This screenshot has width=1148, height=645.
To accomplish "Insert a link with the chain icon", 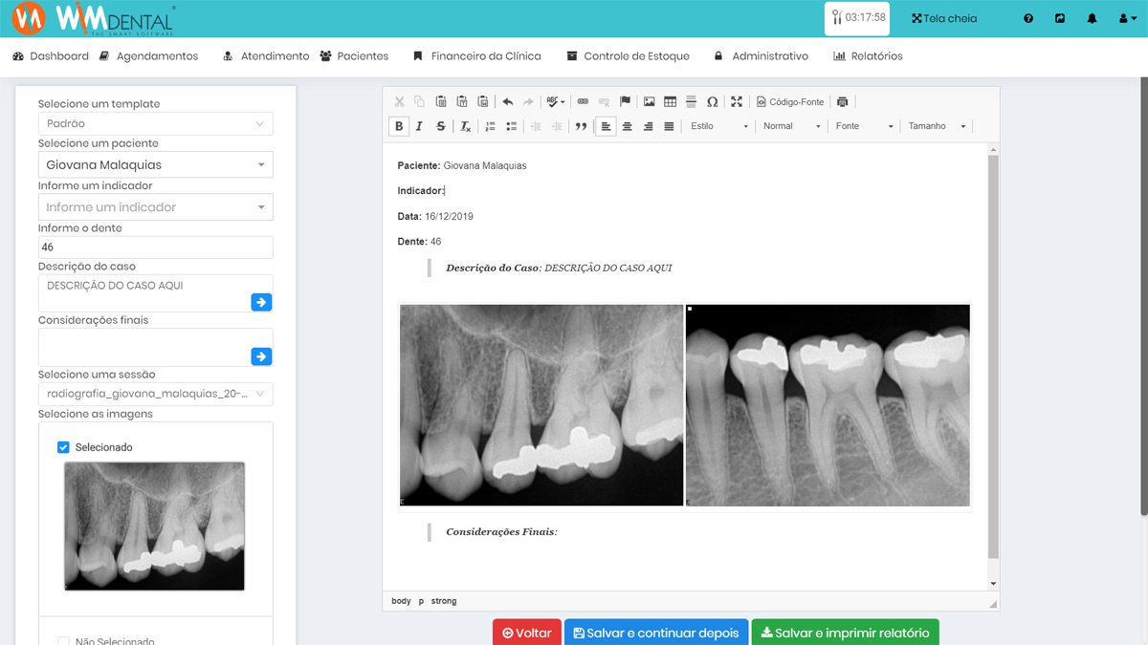I will tap(583, 101).
